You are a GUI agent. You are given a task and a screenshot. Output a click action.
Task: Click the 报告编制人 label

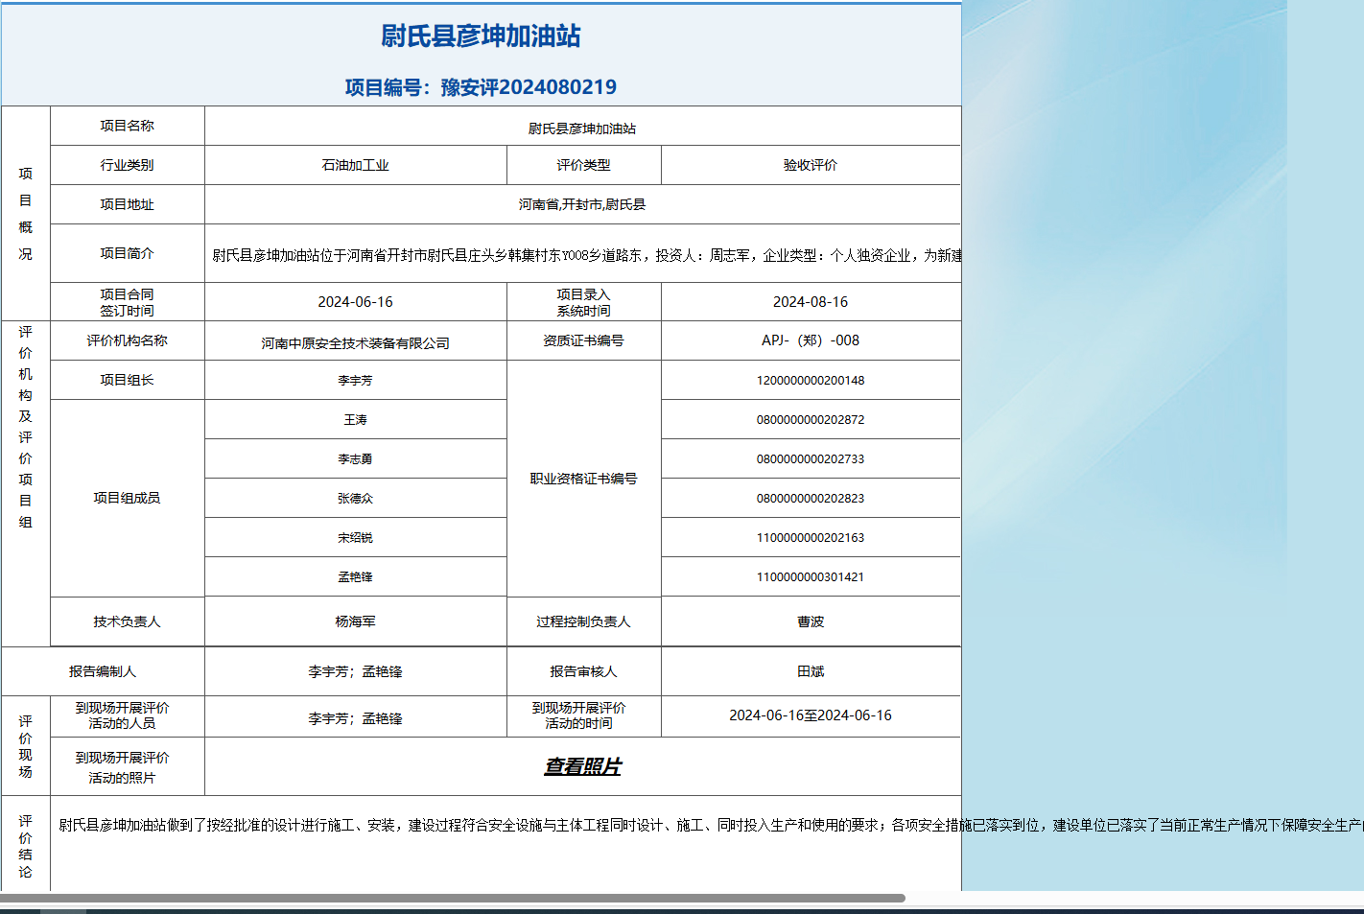[103, 671]
